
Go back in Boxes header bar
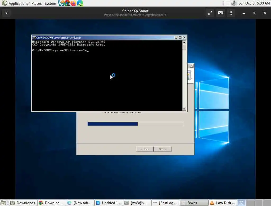click(x=7, y=13)
